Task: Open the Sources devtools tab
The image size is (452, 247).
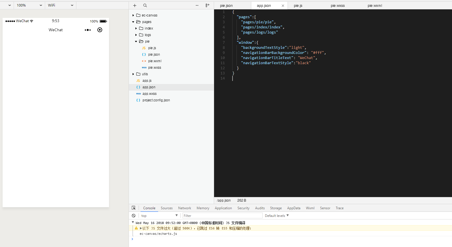Action: 167,208
